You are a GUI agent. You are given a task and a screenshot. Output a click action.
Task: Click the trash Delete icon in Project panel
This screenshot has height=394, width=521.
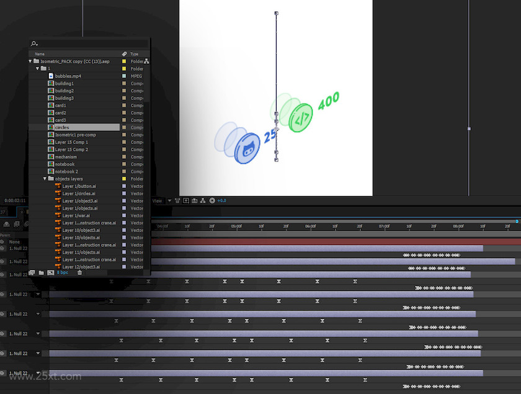click(x=80, y=272)
